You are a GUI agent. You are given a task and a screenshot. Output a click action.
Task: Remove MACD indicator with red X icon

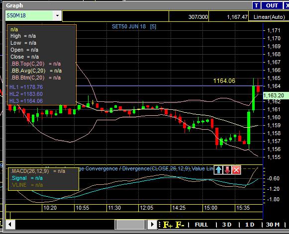(x=236, y=170)
